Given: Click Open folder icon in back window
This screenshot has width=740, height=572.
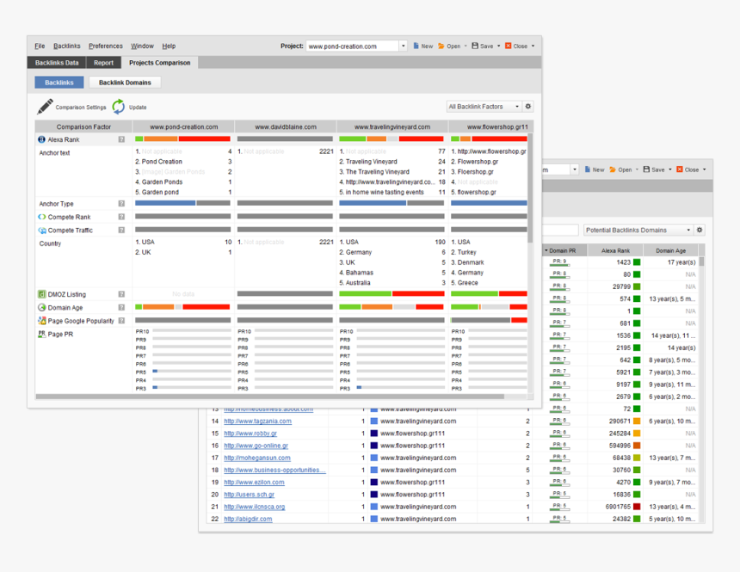Looking at the screenshot, I should coord(613,169).
